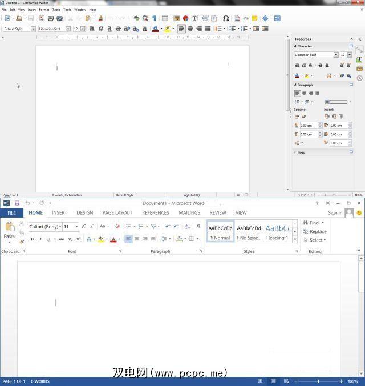Open font size 11 dropdown in Word
The image size is (365, 386).
click(77, 227)
